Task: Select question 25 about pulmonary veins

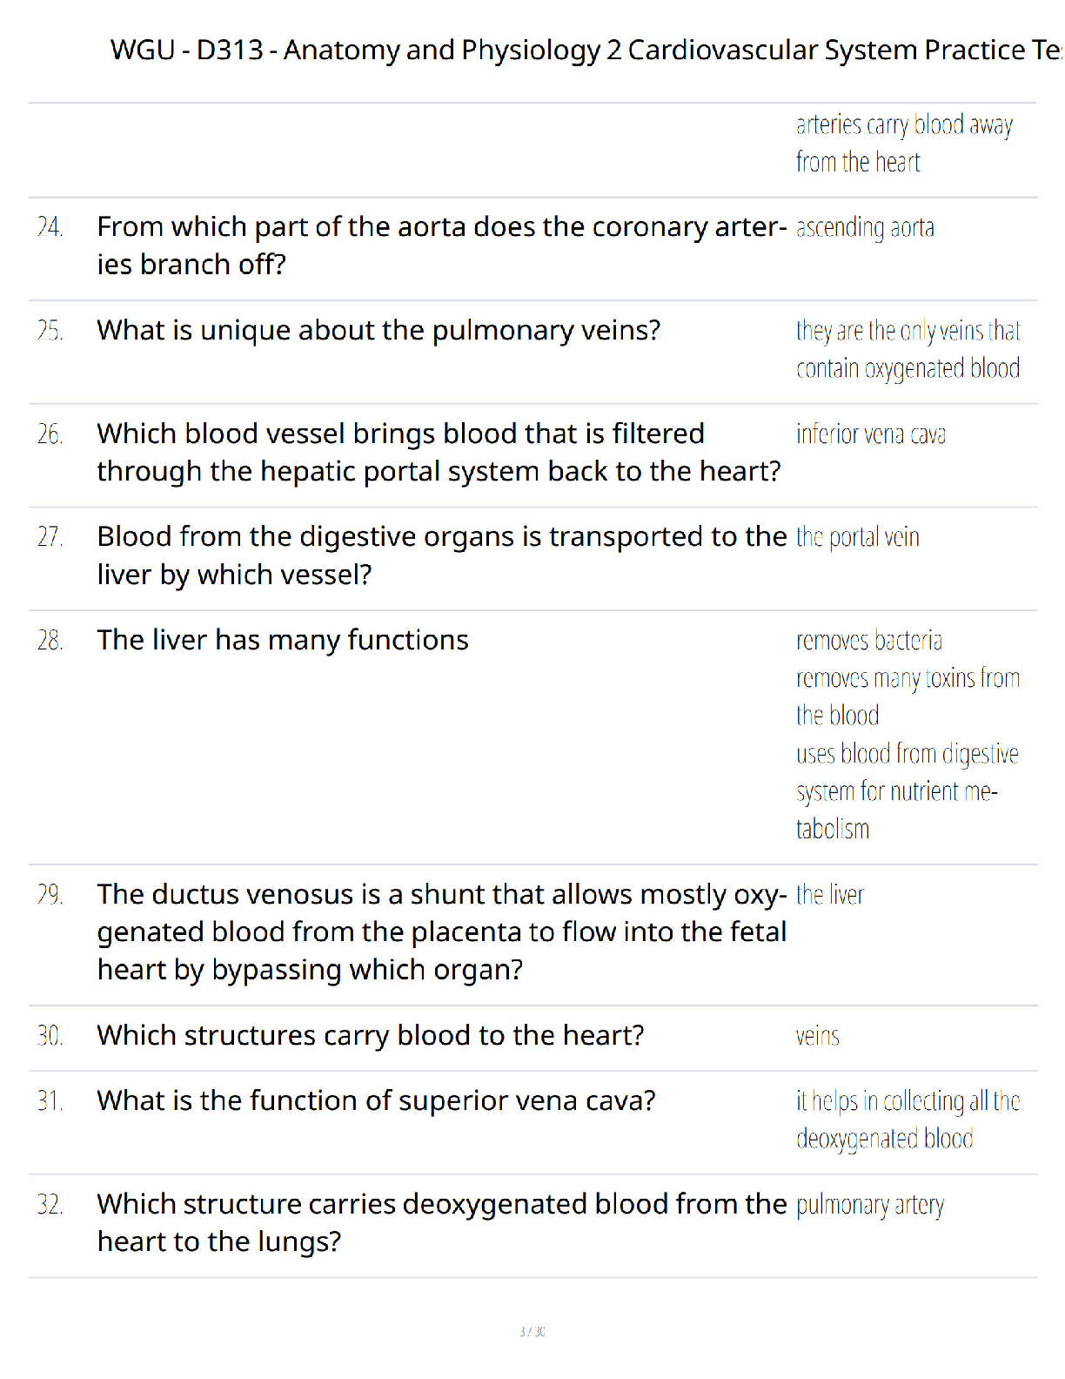Action: tap(378, 331)
